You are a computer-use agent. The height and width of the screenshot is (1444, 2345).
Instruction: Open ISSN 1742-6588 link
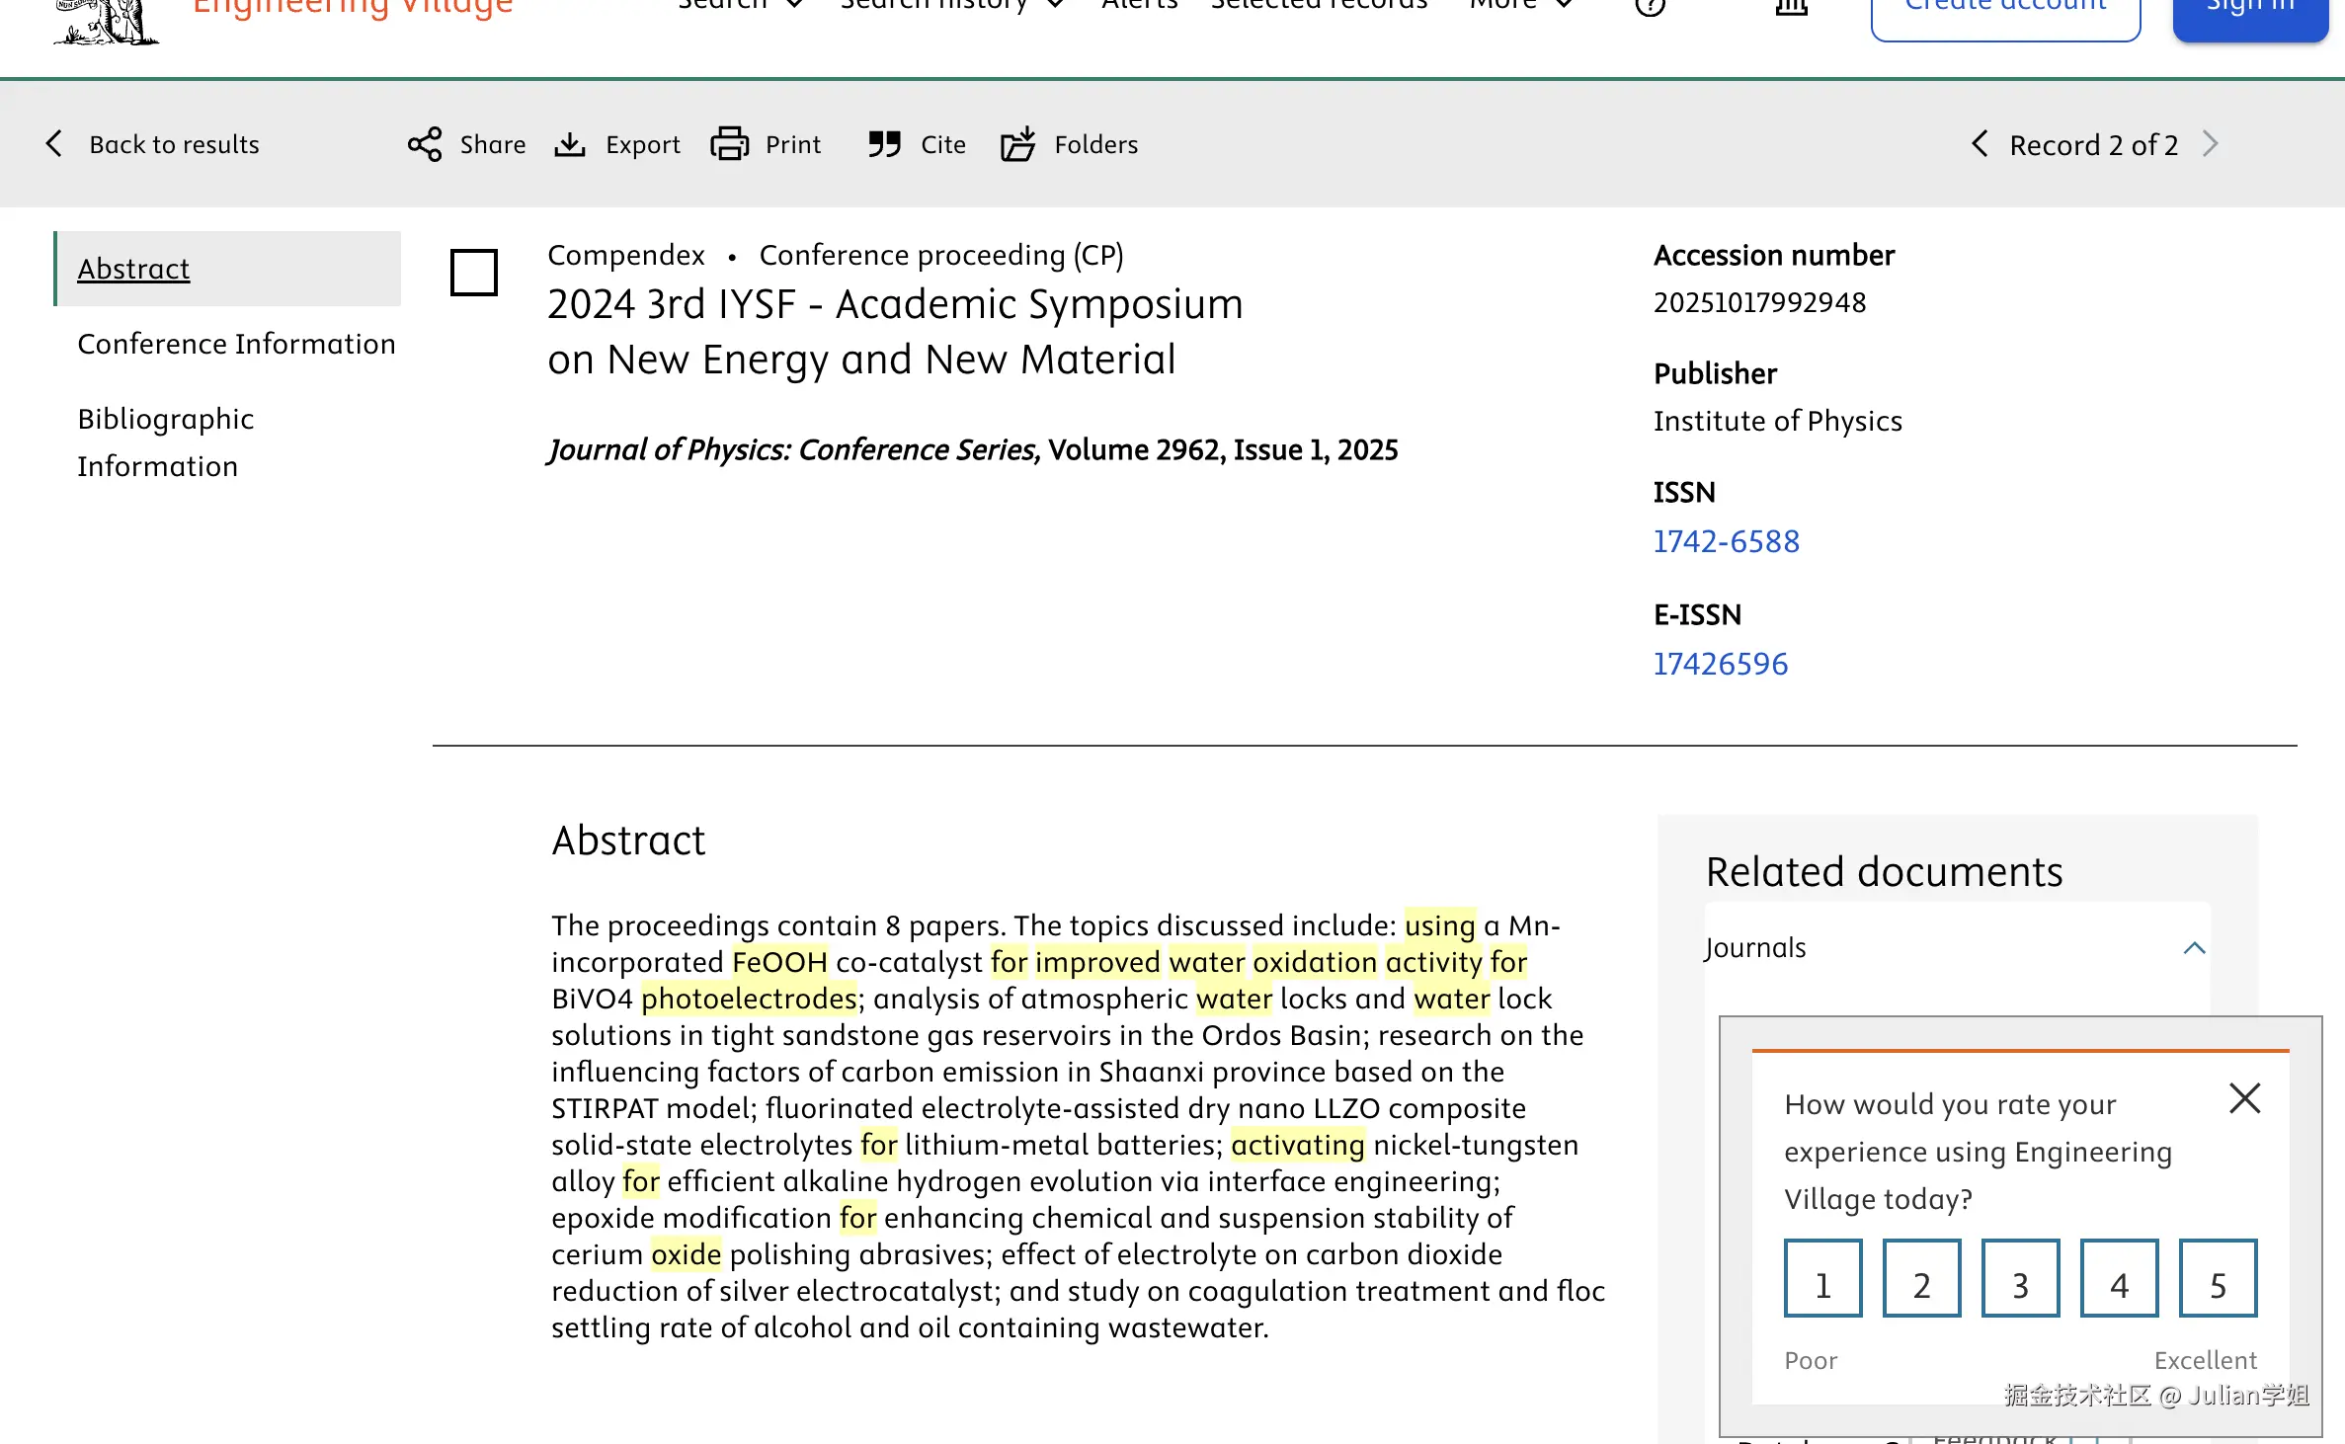pos(1727,541)
